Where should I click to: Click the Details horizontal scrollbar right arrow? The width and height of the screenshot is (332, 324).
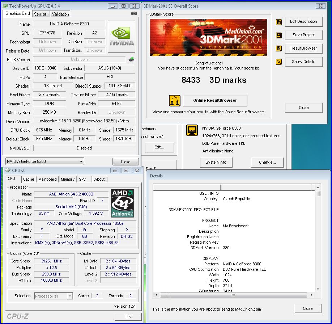click(311, 295)
